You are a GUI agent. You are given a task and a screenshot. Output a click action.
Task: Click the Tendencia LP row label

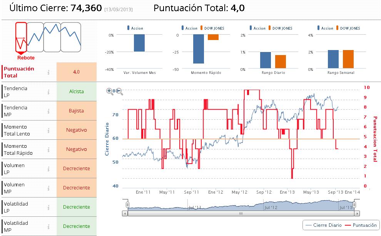click(x=15, y=92)
